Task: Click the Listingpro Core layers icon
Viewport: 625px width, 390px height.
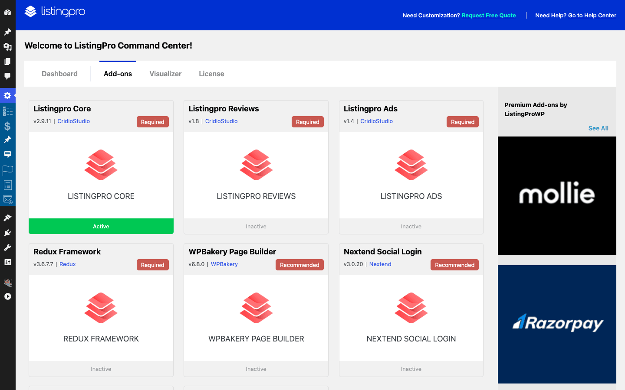Action: coord(101,165)
